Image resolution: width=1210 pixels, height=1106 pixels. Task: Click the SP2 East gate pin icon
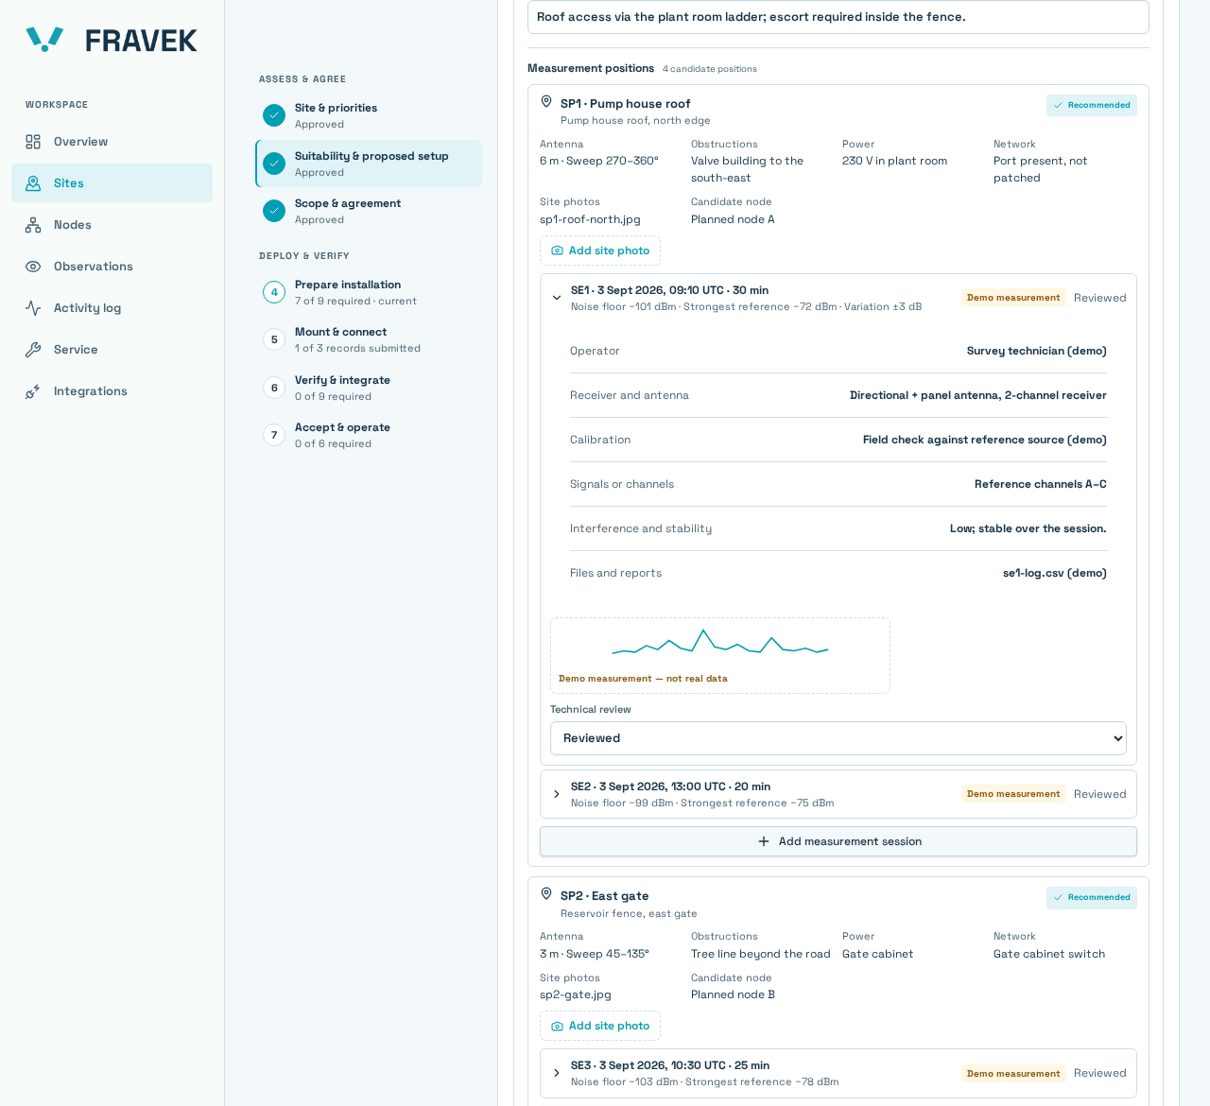pyautogui.click(x=546, y=894)
